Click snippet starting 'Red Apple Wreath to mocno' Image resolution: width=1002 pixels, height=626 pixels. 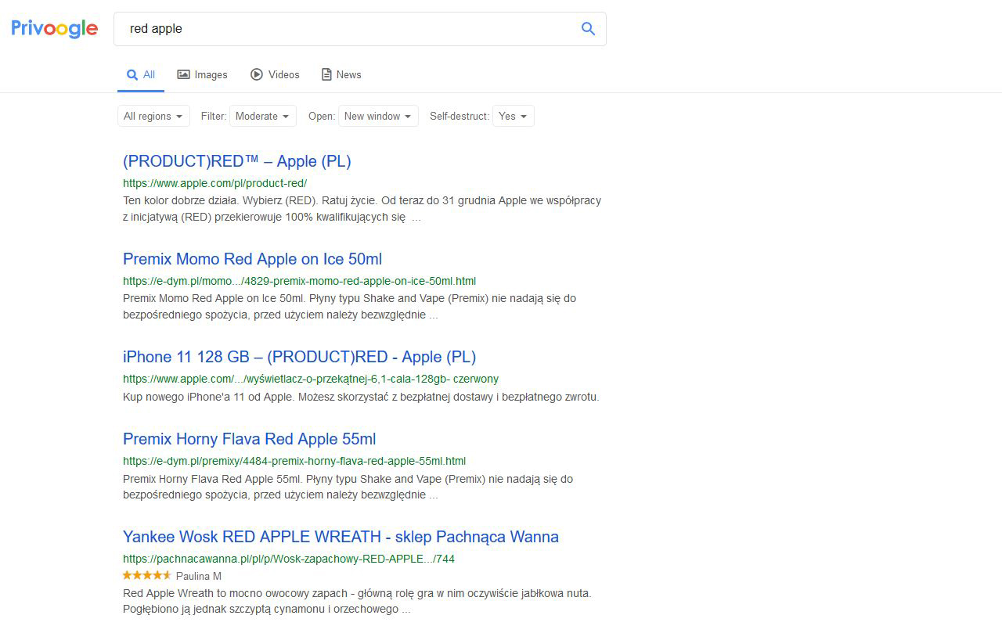[357, 600]
